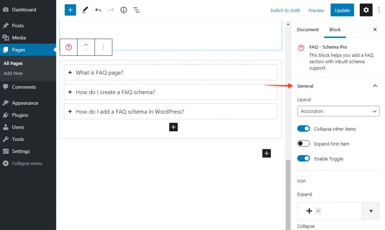385x230 pixels.
Task: Open Plugins in the sidebar menu
Action: coord(20,115)
